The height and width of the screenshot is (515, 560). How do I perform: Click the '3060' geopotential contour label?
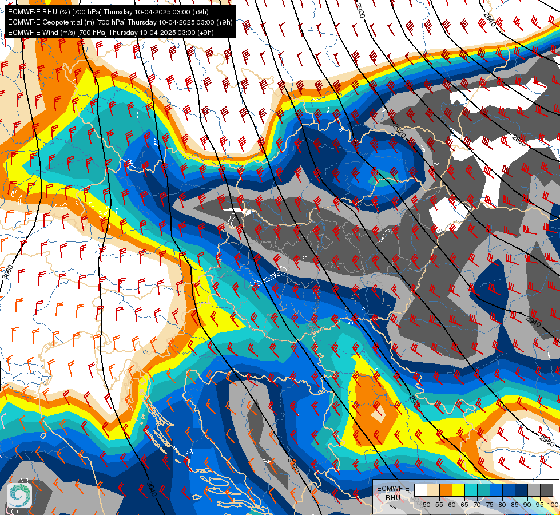(x=7, y=272)
